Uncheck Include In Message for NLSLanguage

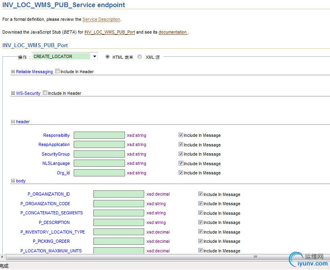(x=181, y=163)
